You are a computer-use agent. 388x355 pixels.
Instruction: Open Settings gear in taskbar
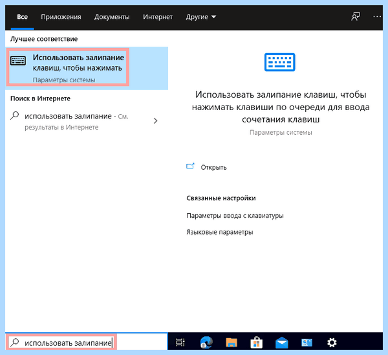pos(332,343)
